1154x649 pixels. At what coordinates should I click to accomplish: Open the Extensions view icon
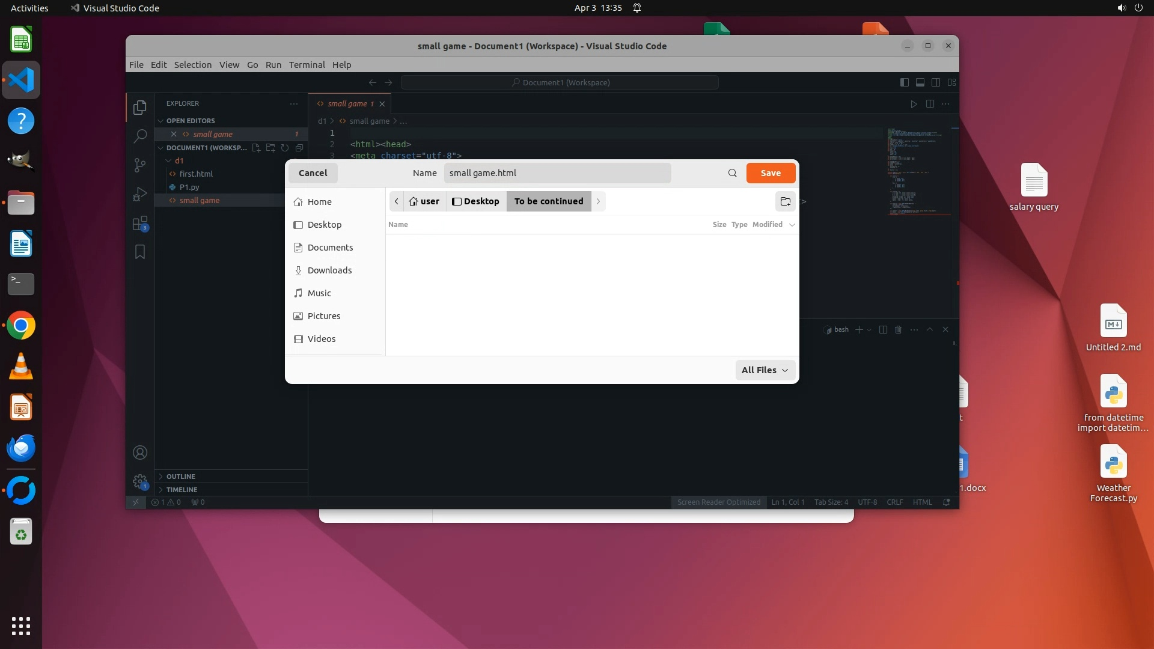pyautogui.click(x=140, y=224)
